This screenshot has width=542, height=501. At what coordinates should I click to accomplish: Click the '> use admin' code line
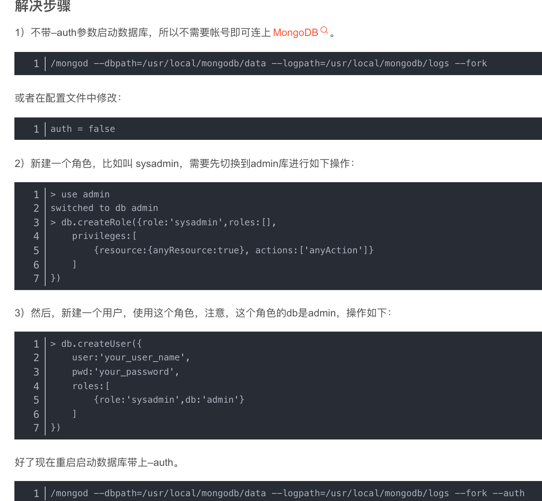point(80,195)
